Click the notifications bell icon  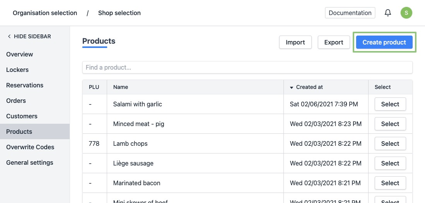388,13
